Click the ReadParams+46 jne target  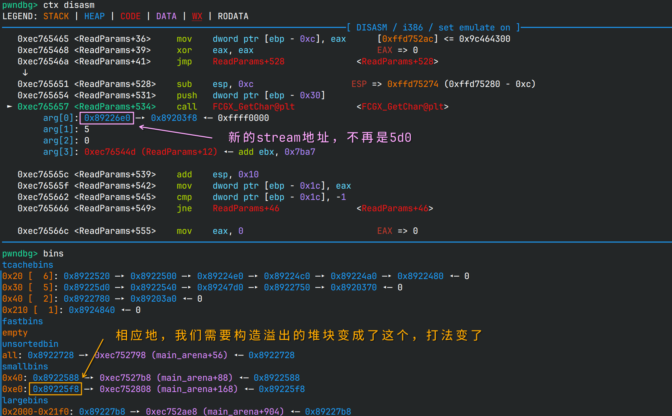(246, 208)
